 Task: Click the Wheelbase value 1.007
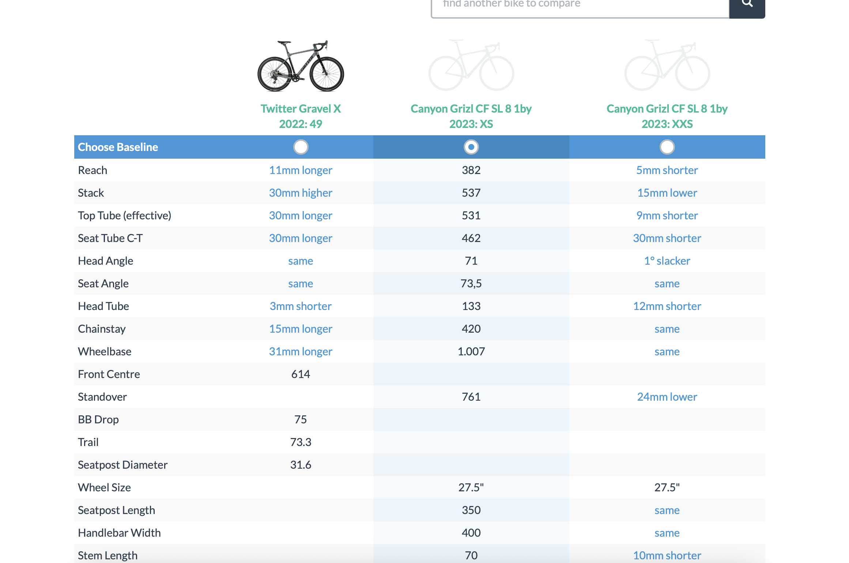pos(471,351)
